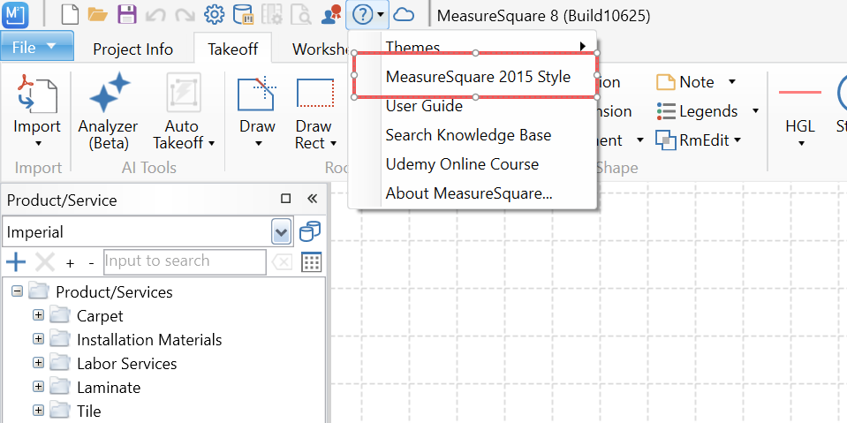Expand the Import dropdown arrow
The image size is (847, 423).
point(38,144)
